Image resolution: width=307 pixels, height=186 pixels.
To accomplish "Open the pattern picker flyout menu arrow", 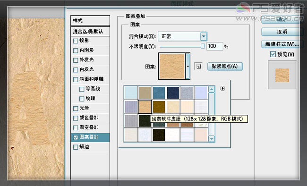I will [222, 88].
